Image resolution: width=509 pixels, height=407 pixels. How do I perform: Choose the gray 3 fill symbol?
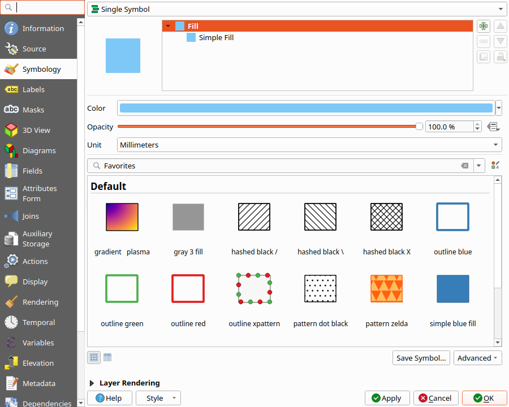click(188, 229)
